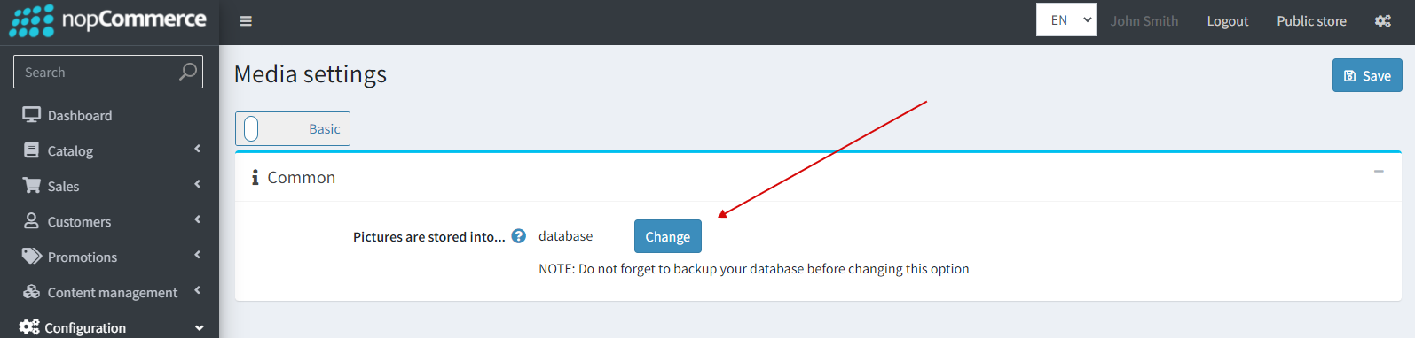This screenshot has width=1415, height=338.
Task: Expand the Content management submenu
Action: pos(110,292)
